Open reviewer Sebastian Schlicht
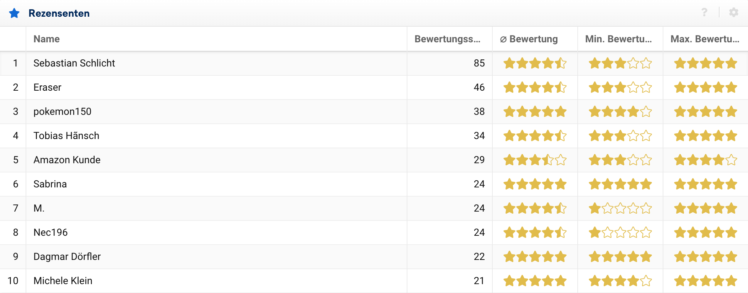This screenshot has width=748, height=293. point(74,63)
